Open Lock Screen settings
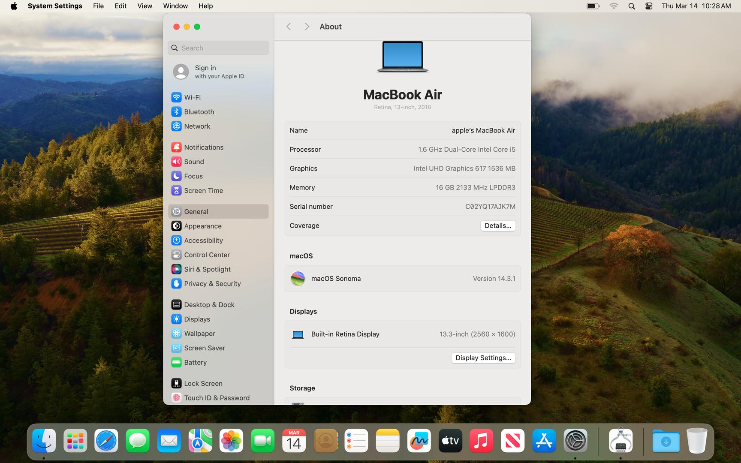The width and height of the screenshot is (741, 463). (218, 383)
